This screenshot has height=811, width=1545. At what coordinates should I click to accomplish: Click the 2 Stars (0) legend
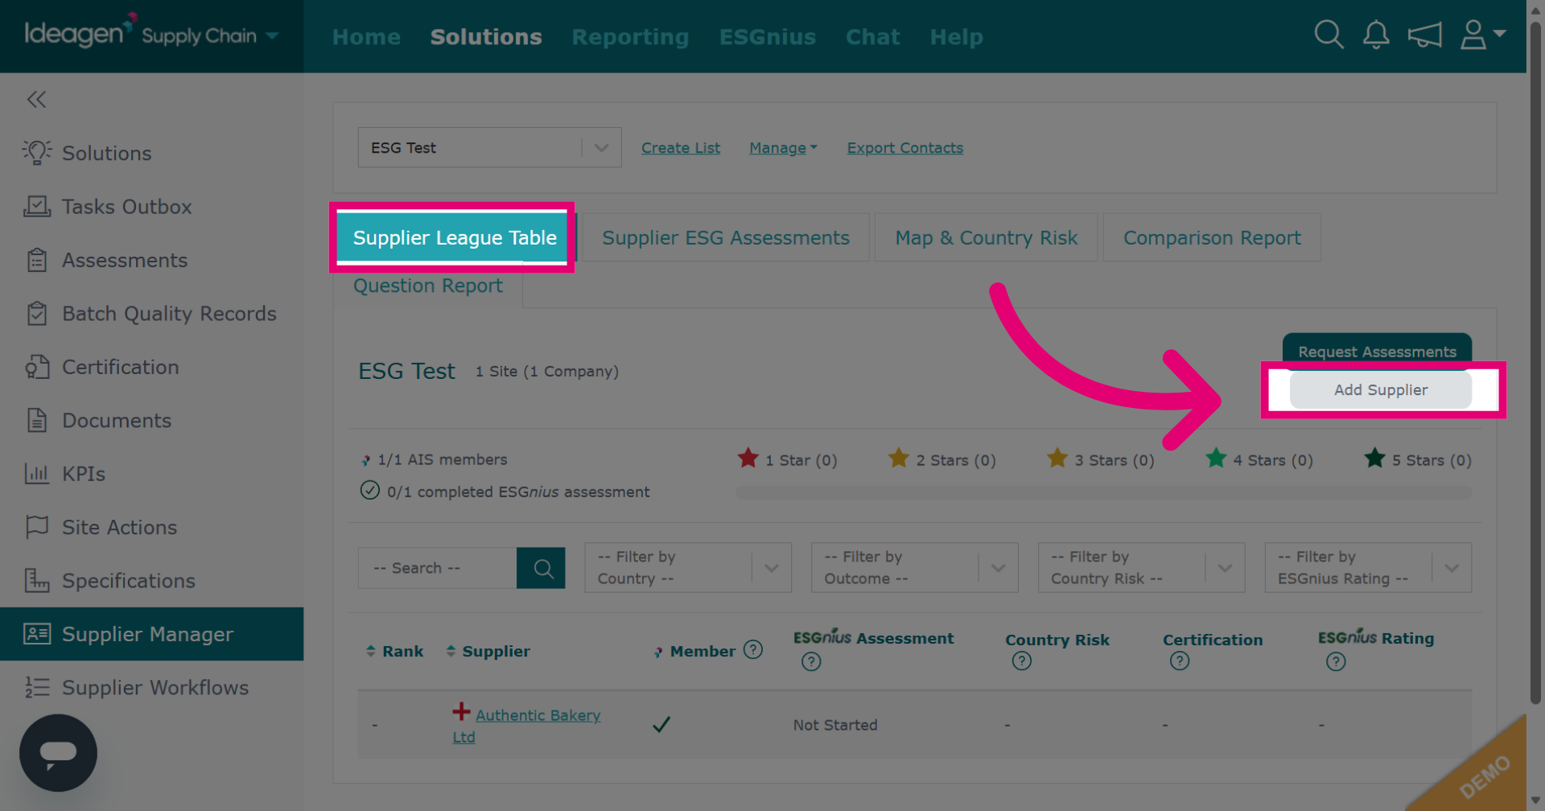pos(942,459)
